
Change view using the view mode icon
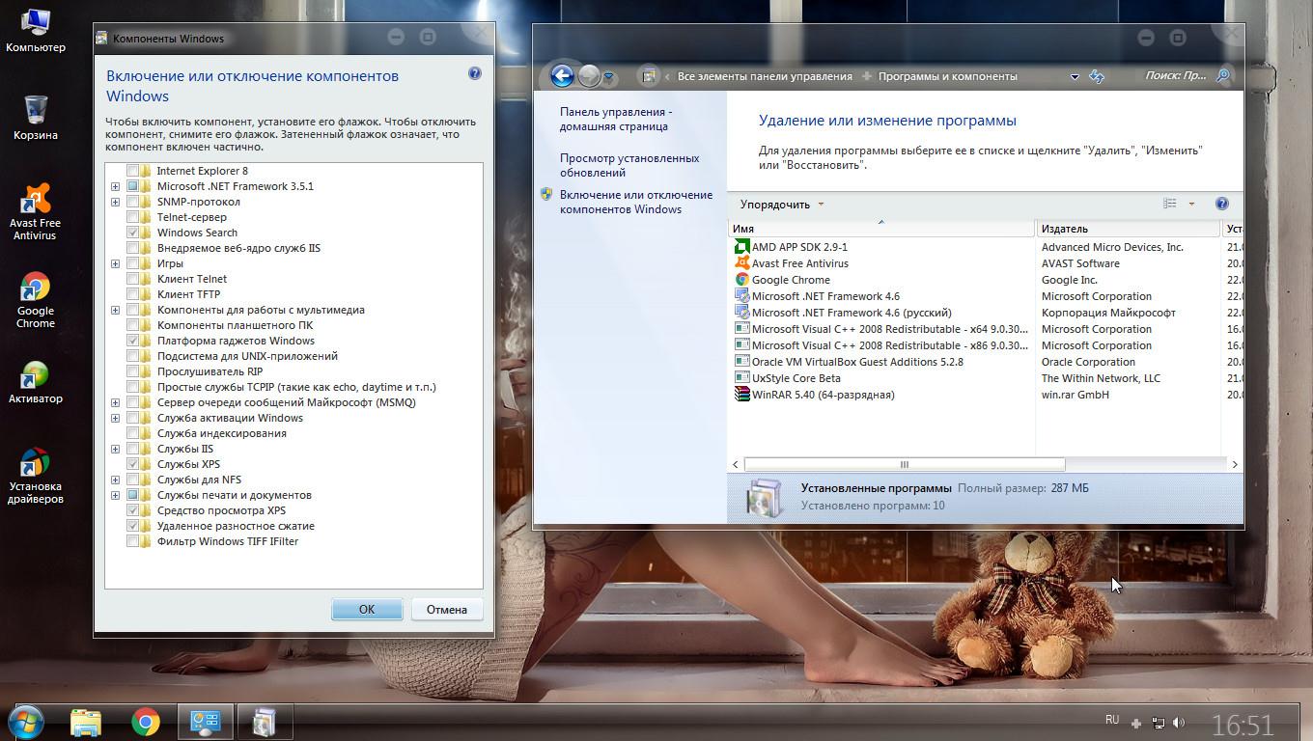point(1170,204)
